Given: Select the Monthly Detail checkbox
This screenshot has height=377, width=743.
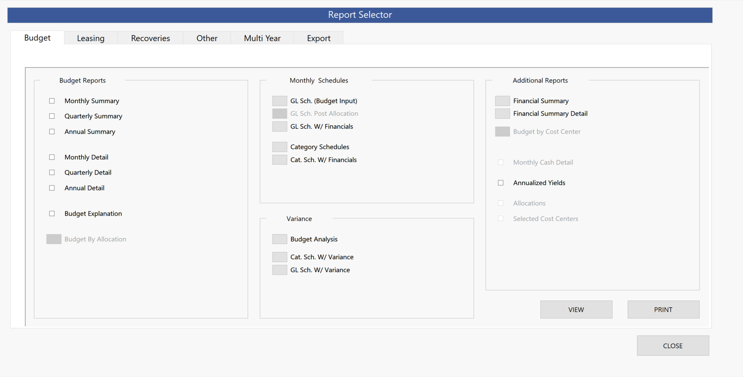Looking at the screenshot, I should (x=52, y=157).
